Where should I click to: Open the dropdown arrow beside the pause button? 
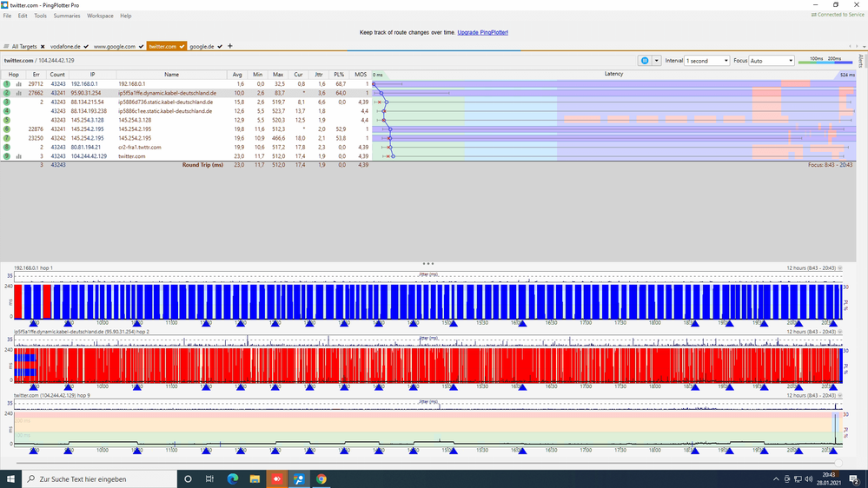click(657, 61)
